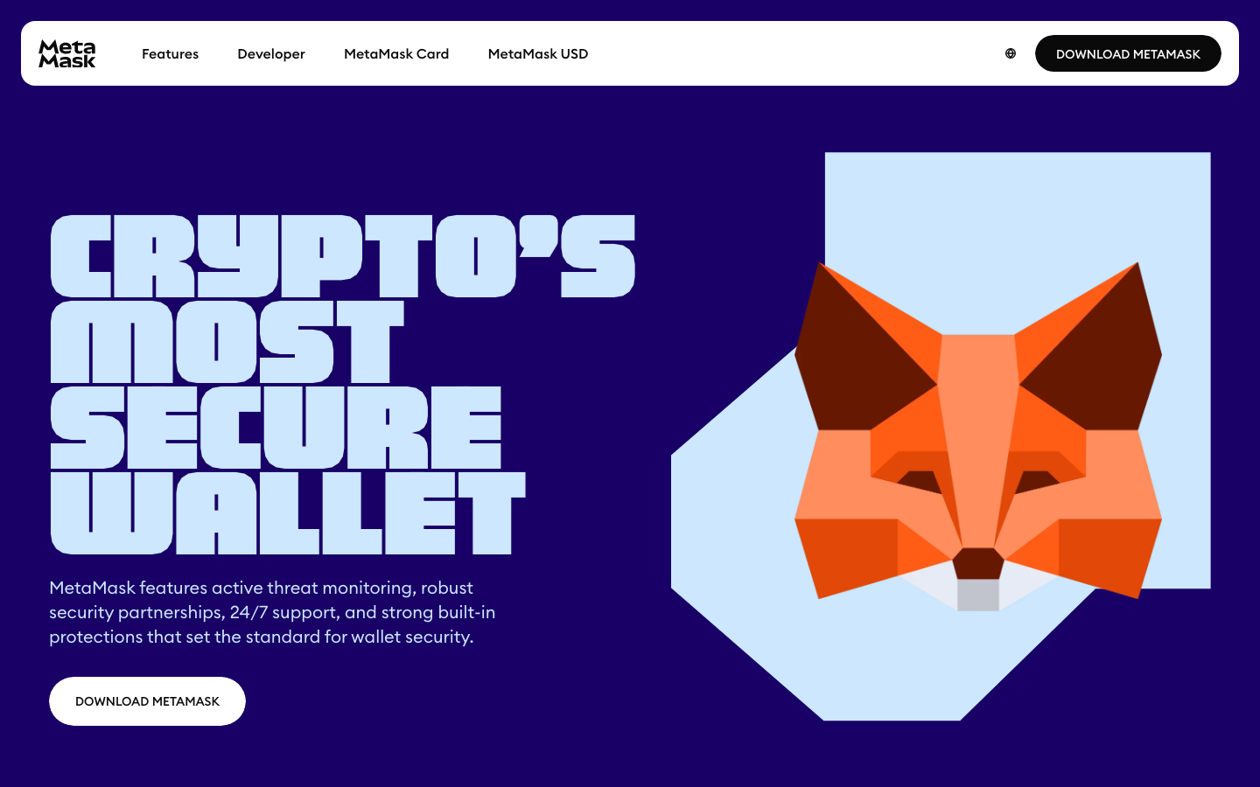
Task: Navigate to MetaMask USD
Action: (538, 53)
